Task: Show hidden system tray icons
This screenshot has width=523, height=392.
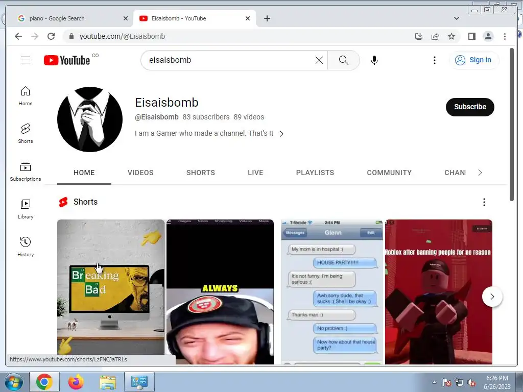Action: [x=434, y=382]
